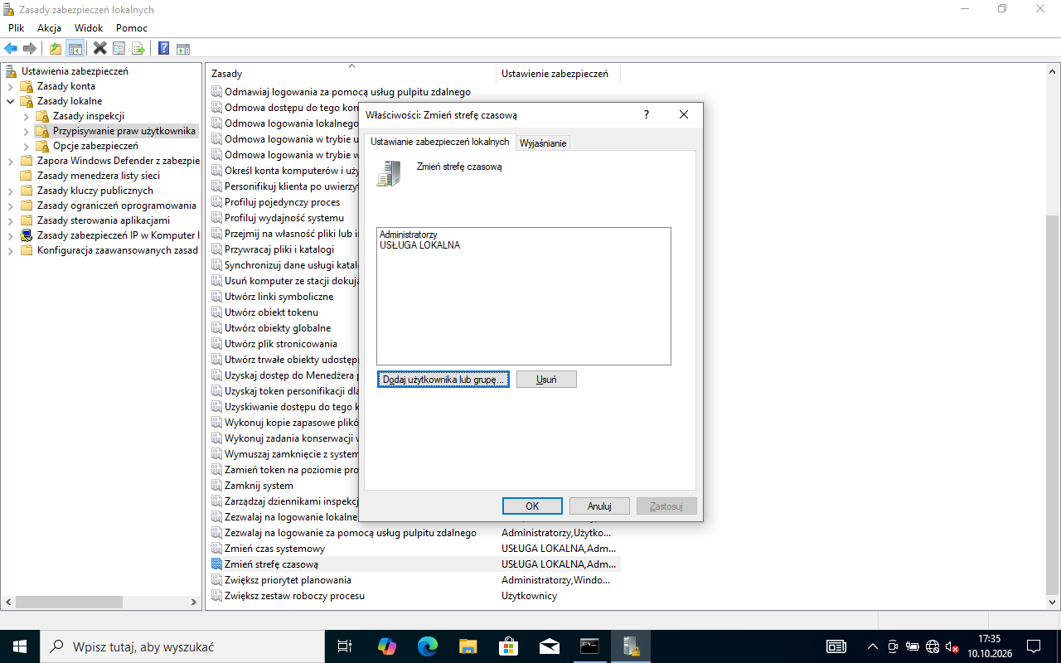Click Dodaj użytkownika lub grupę button

[443, 380]
